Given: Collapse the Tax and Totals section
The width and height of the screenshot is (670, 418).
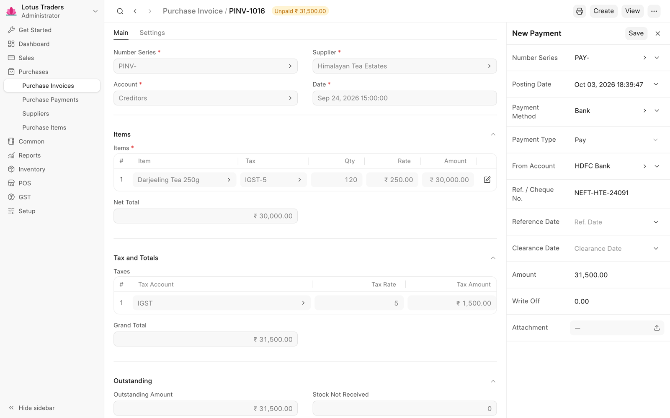Looking at the screenshot, I should click(493, 258).
